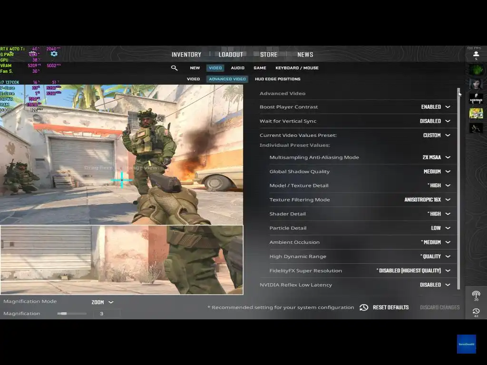This screenshot has width=487, height=365.
Task: Open the Multisampling Anti-Aliasing Mode dropdown
Action: click(x=436, y=157)
